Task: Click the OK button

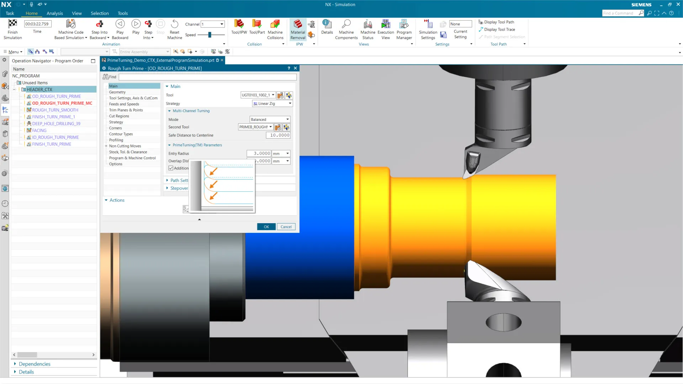Action: tap(266, 227)
